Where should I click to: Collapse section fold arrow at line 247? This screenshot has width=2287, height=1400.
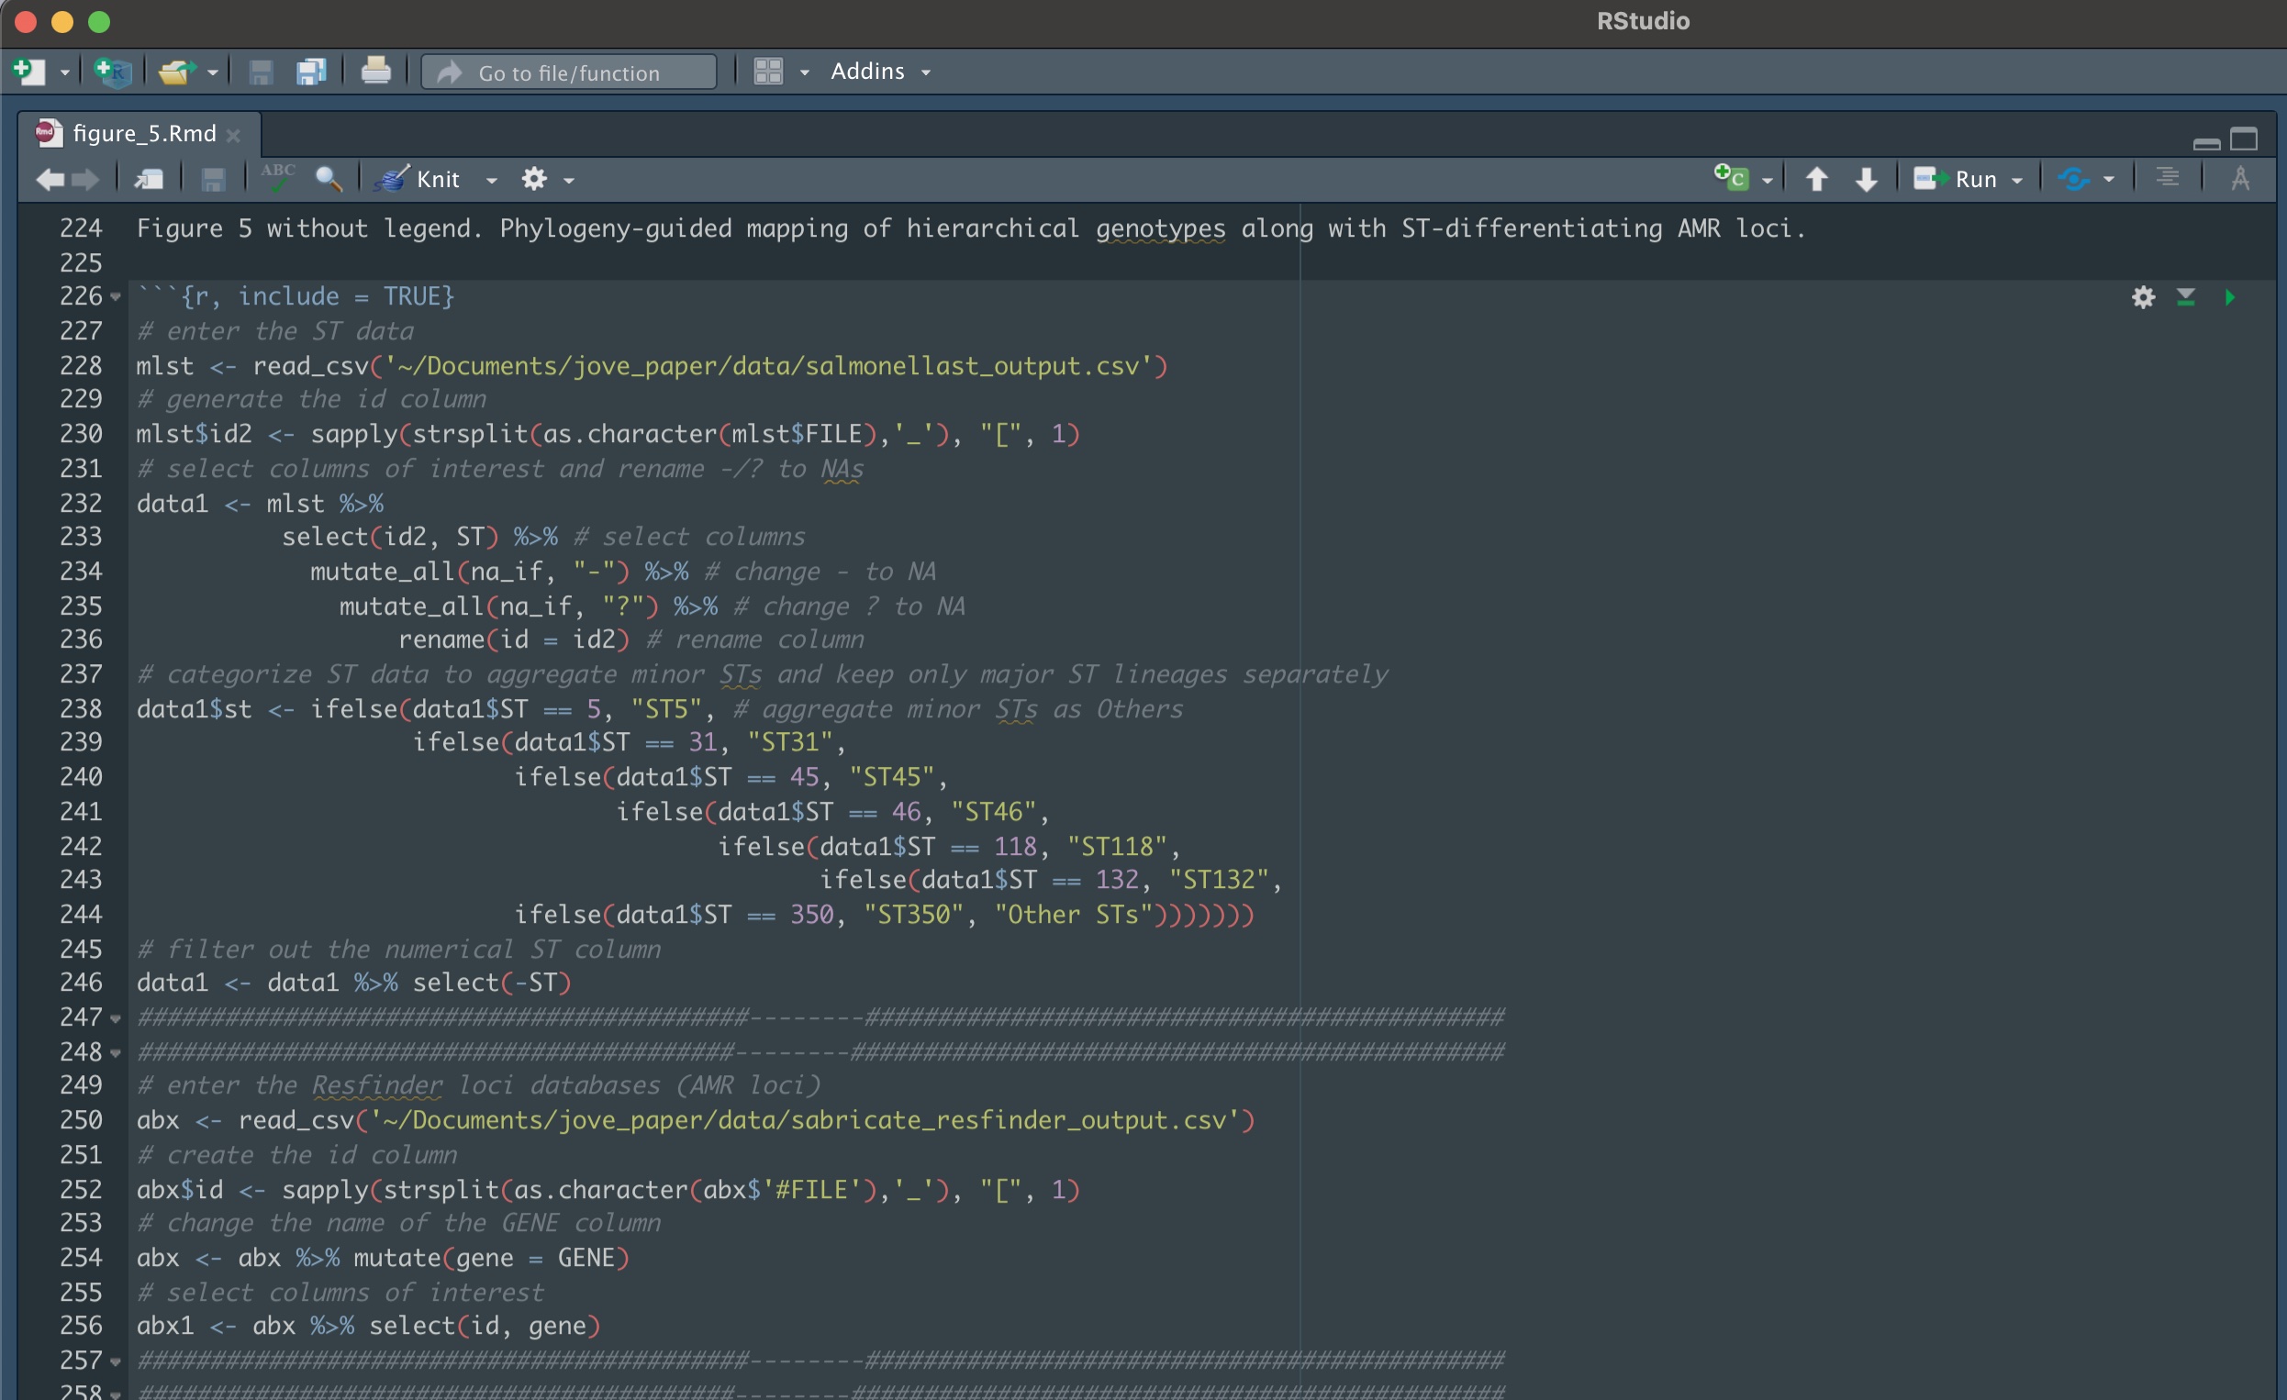point(116,1018)
